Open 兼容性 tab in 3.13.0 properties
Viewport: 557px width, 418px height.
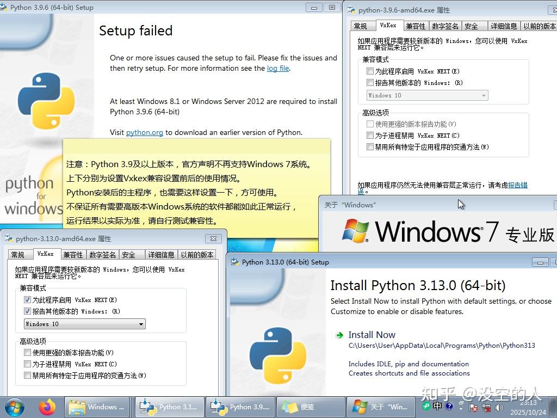coord(73,255)
